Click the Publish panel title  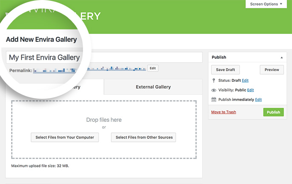click(x=219, y=57)
